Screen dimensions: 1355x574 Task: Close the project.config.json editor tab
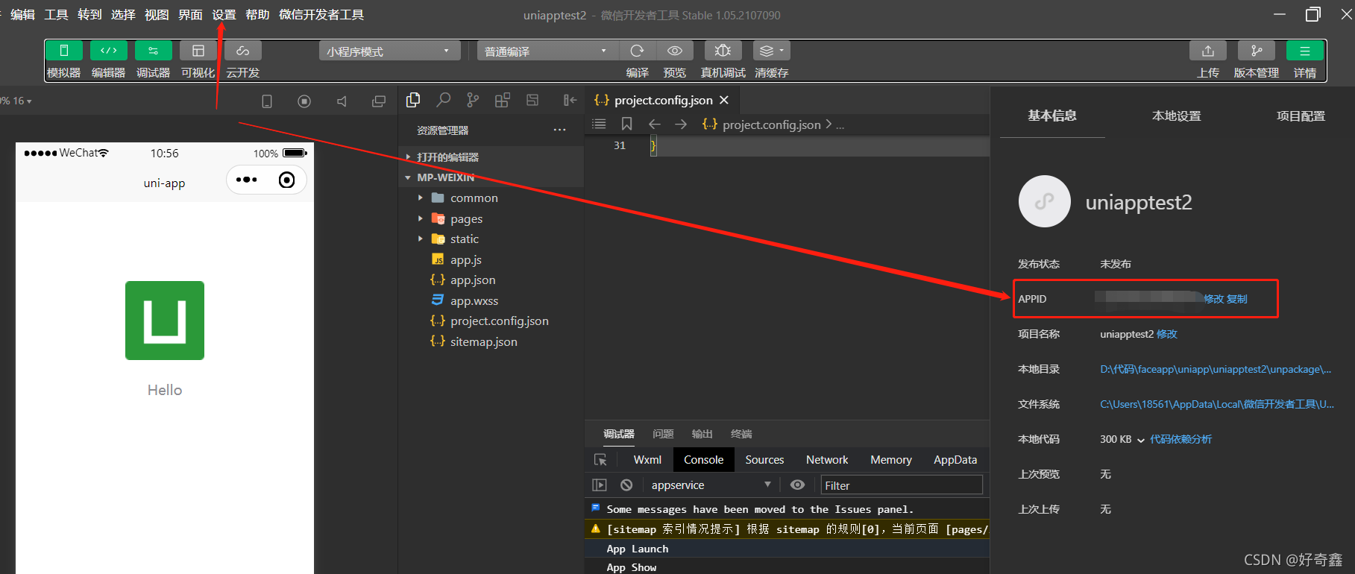point(724,100)
